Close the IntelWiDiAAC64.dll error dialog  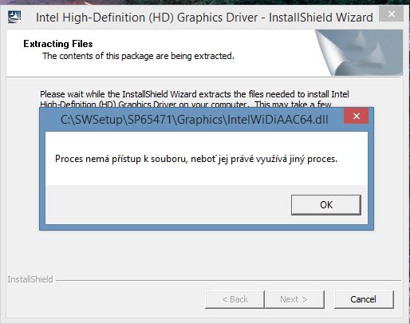[357, 116]
